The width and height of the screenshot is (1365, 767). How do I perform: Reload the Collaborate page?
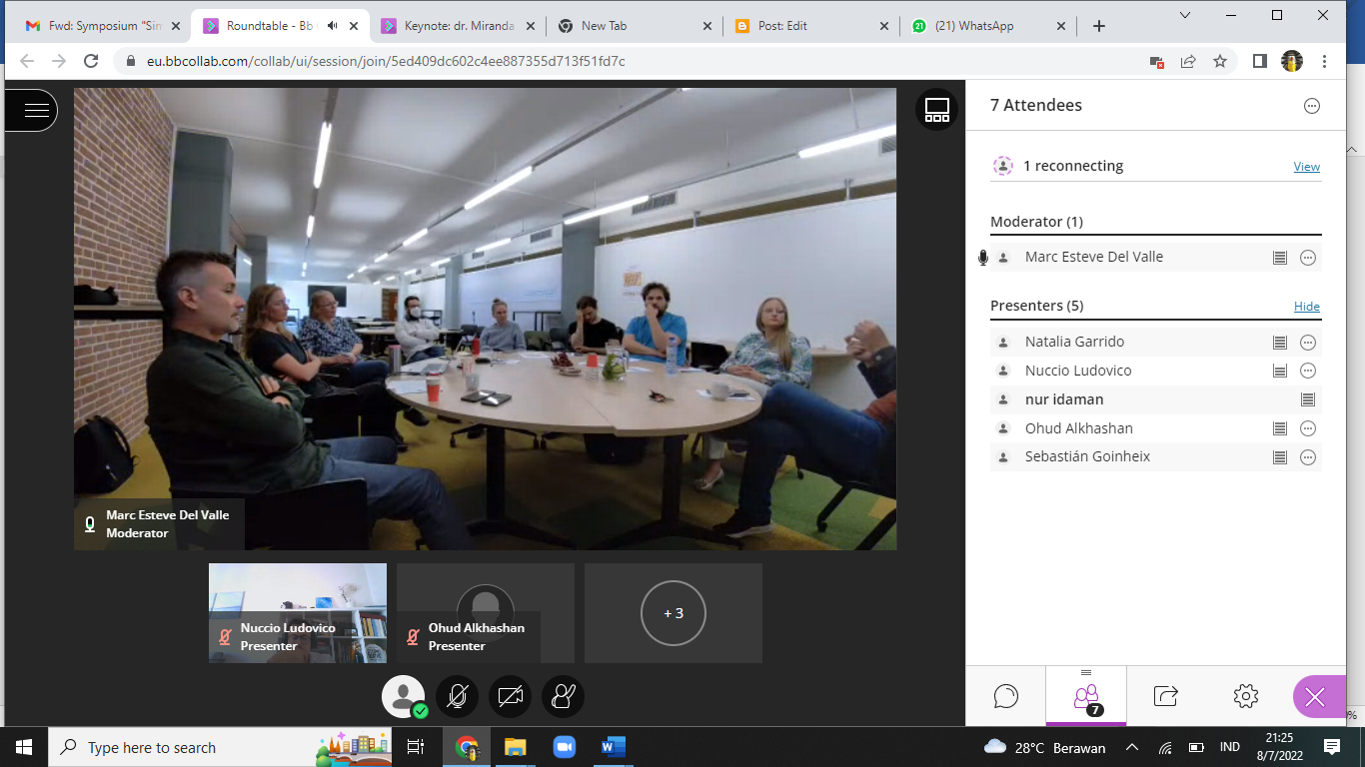(x=91, y=61)
